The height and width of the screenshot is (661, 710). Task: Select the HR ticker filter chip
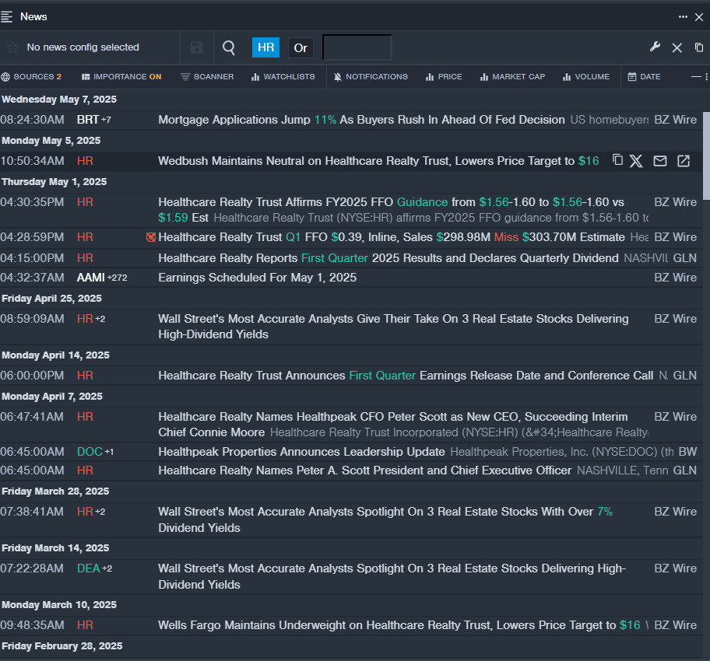[x=265, y=47]
